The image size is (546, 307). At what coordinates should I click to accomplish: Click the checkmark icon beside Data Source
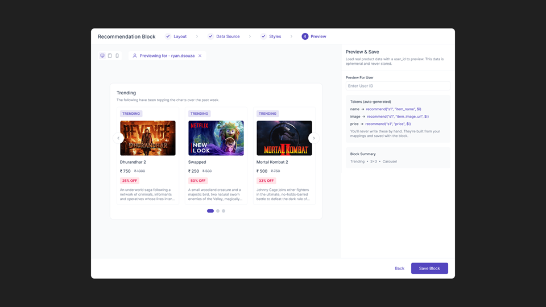(x=210, y=36)
